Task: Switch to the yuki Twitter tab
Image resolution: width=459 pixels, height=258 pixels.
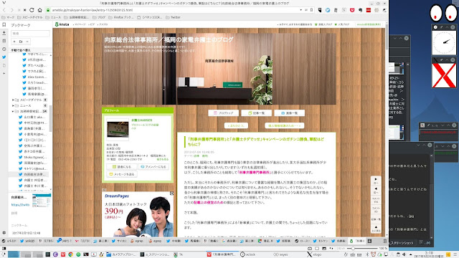Action: pos(27,241)
